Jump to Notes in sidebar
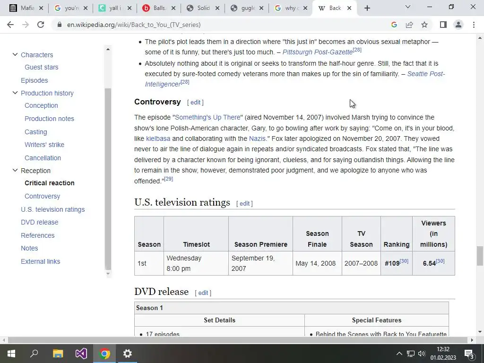The image size is (484, 363). tap(29, 248)
